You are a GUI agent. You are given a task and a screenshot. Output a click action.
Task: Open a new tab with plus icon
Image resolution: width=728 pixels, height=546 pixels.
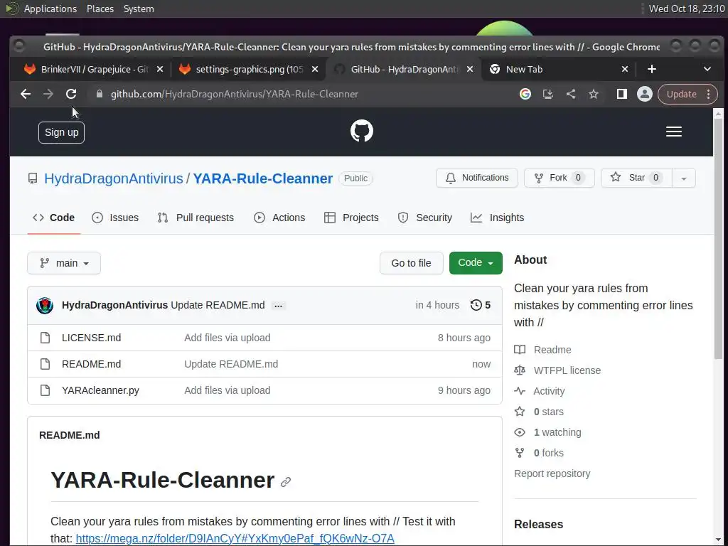[652, 69]
